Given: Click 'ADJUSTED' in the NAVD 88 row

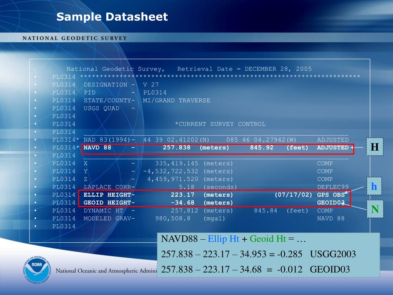Looking at the screenshot, I should coord(333,147).
